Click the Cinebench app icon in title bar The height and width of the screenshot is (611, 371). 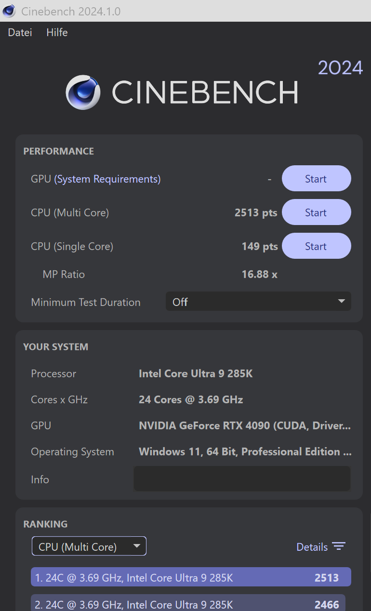click(9, 11)
